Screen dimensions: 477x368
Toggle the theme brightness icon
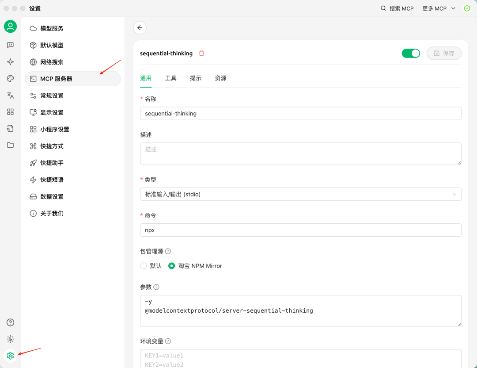point(10,339)
